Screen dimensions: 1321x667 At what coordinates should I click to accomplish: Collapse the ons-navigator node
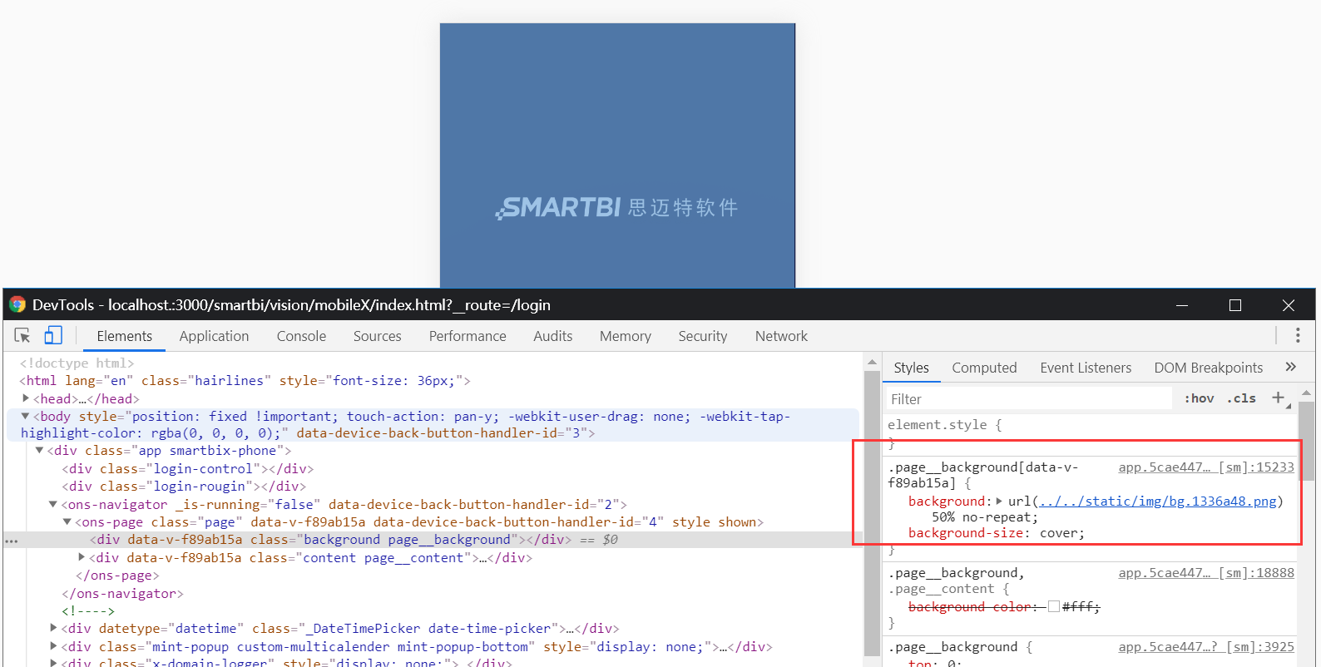pos(53,504)
